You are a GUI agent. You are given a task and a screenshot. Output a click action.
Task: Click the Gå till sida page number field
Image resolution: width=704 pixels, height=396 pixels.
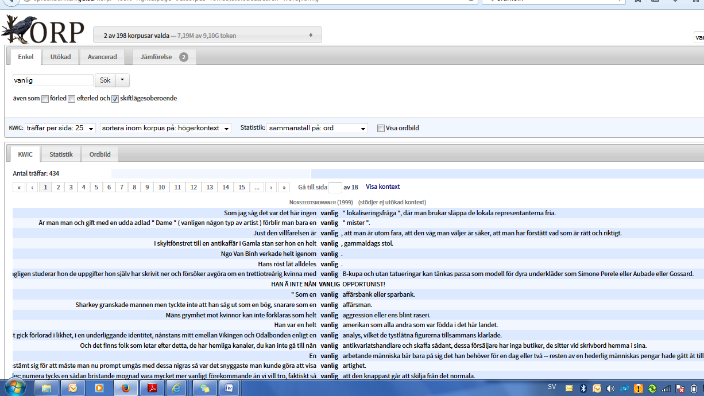(x=335, y=187)
